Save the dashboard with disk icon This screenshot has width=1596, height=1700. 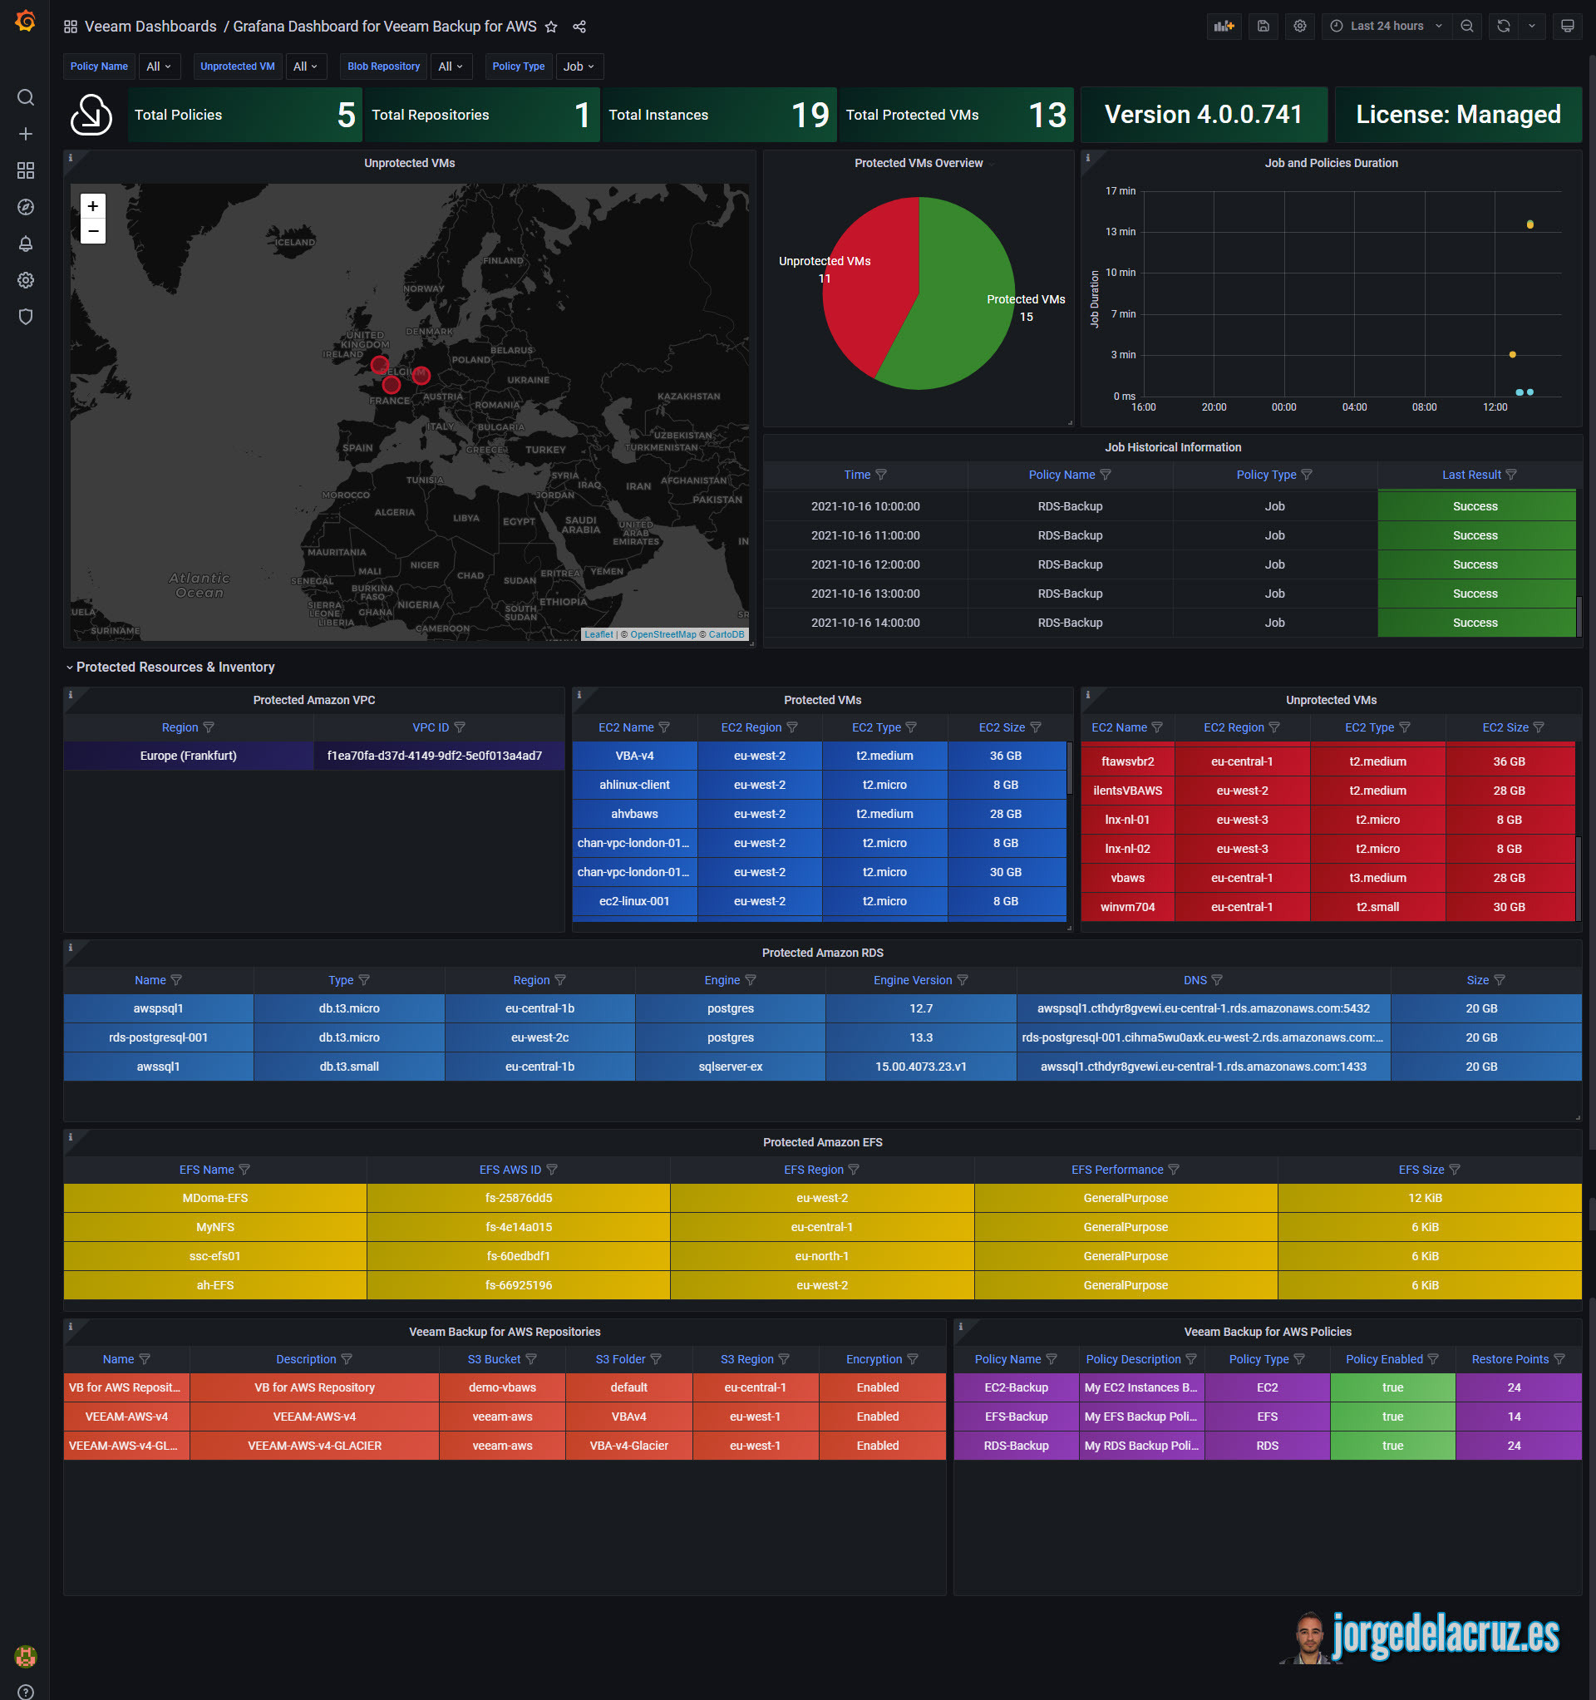1263,26
